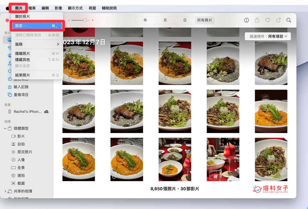The image size is (308, 209).
Task: Click the 8,650張照片、30部影片 count text
Action: point(175,189)
